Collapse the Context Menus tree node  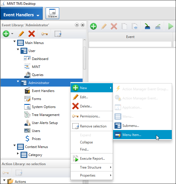(x=15, y=145)
